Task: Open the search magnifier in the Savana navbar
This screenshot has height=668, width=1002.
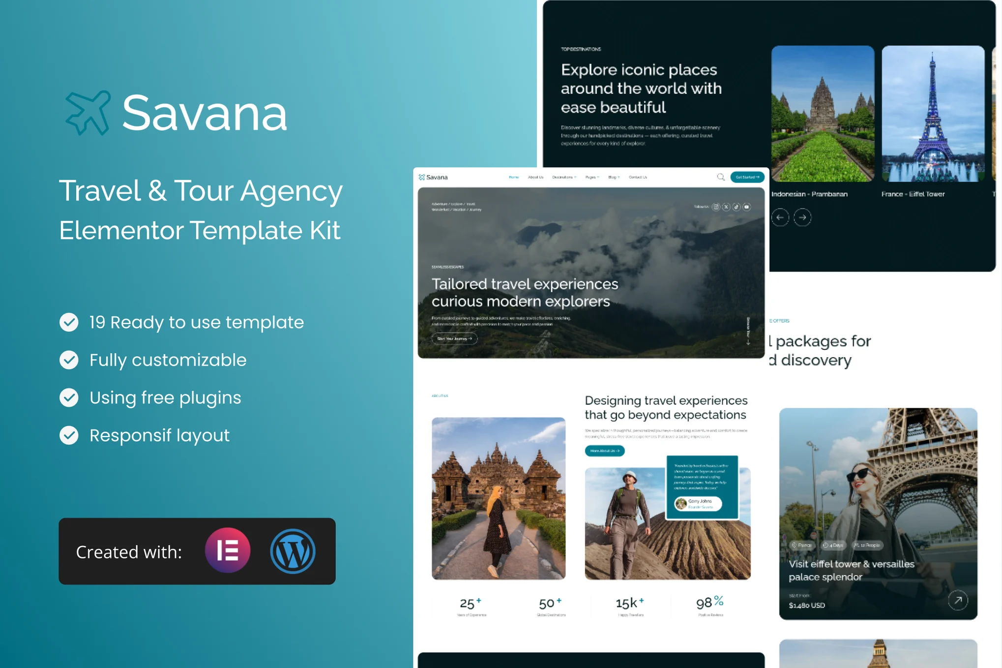Action: 721,177
